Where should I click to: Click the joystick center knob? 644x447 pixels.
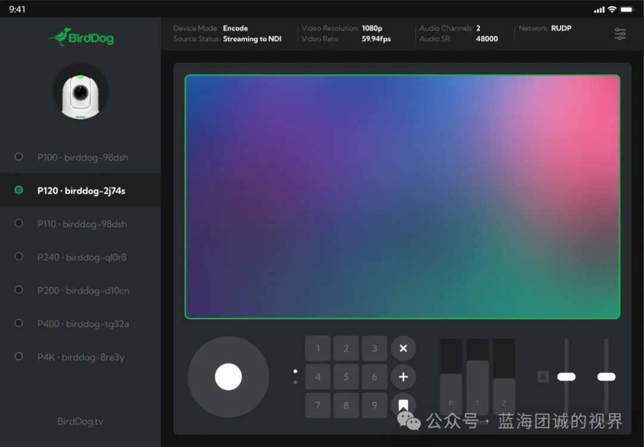click(x=228, y=377)
